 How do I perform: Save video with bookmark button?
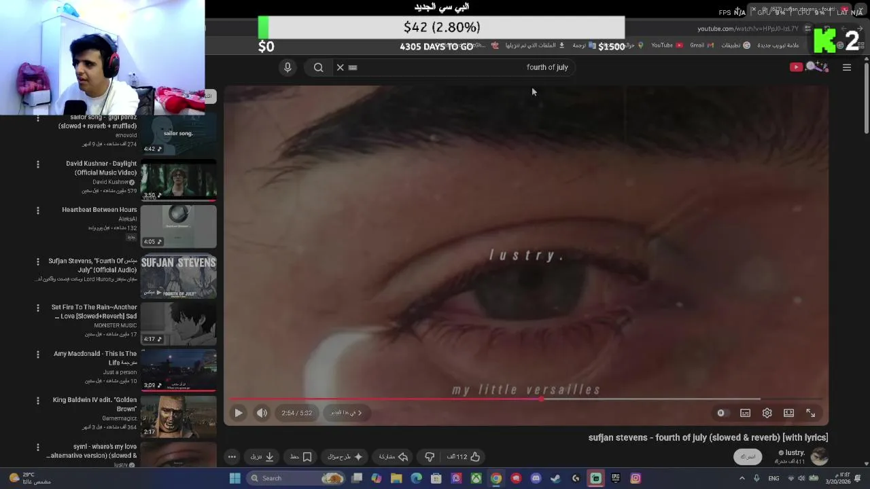[301, 457]
